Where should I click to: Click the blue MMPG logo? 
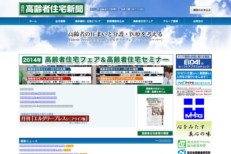point(194,109)
